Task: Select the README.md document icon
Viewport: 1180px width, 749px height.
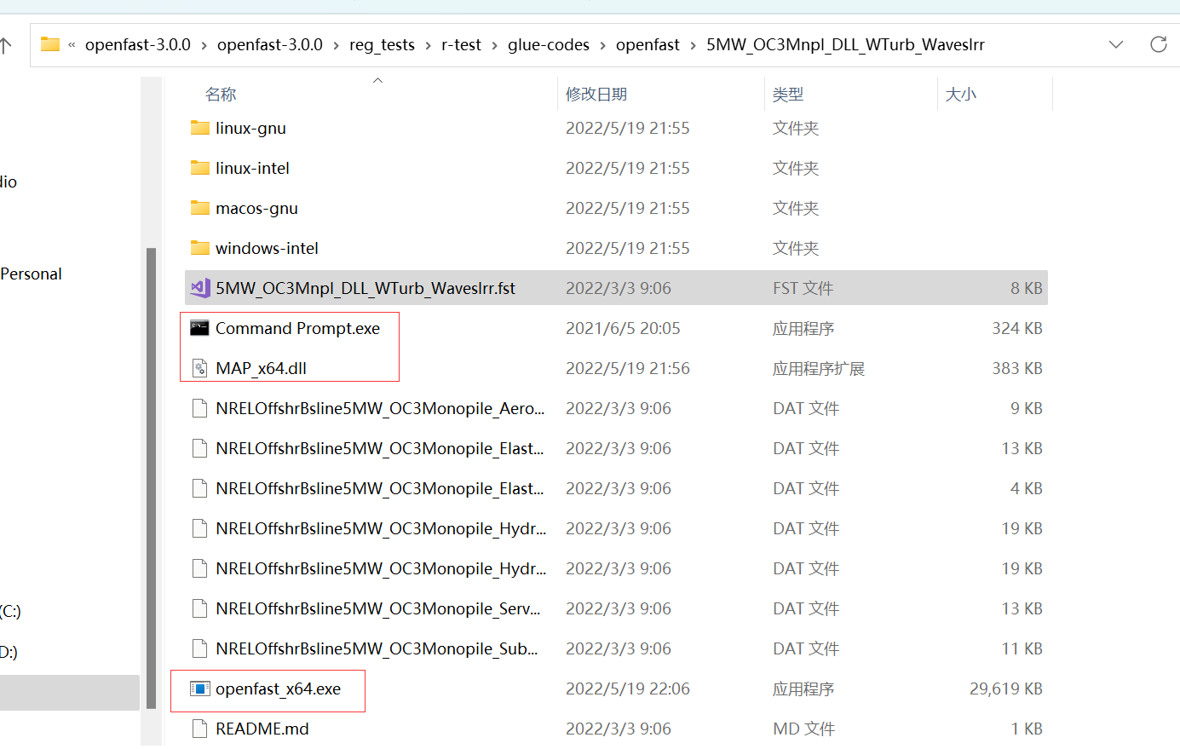Action: point(199,729)
